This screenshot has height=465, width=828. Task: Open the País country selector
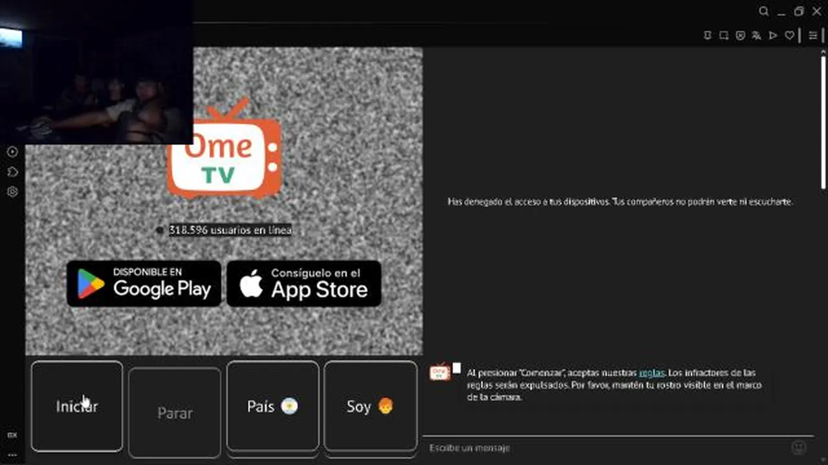point(272,406)
